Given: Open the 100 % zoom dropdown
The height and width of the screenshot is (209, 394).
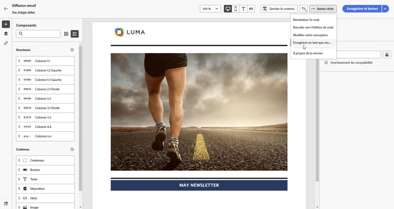Looking at the screenshot, I should click(x=210, y=9).
